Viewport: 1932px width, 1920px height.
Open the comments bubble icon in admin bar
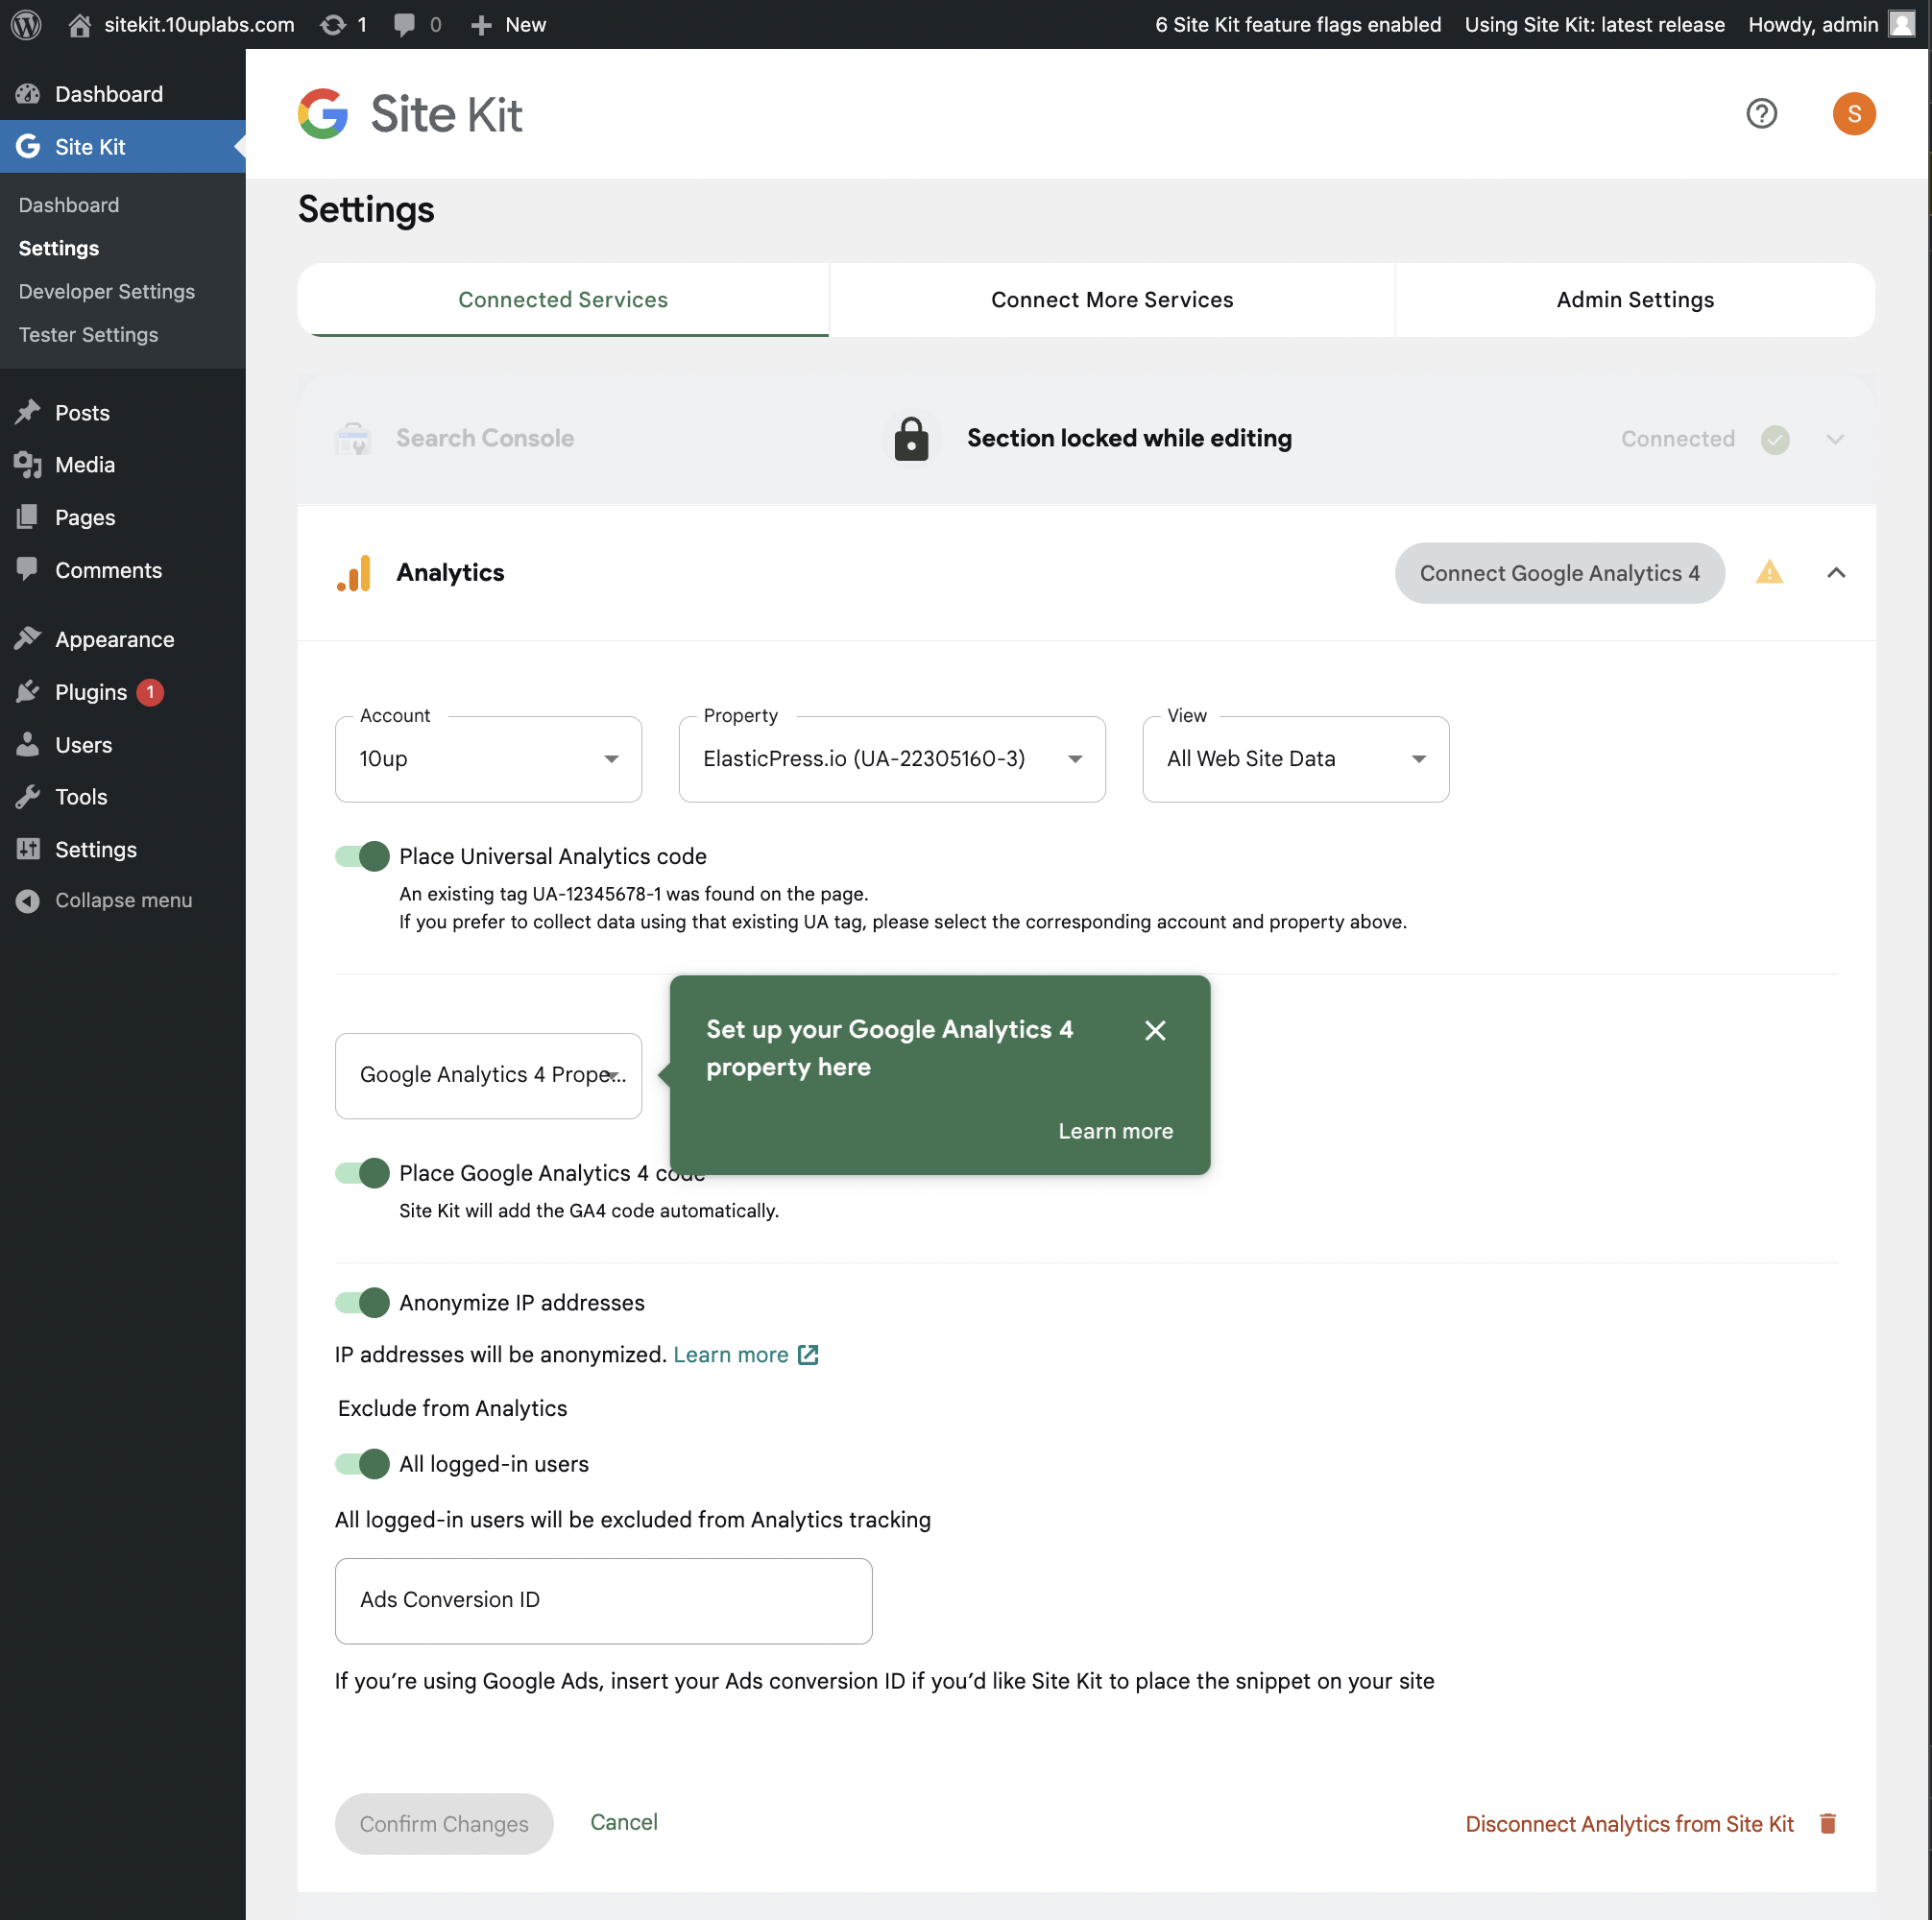pyautogui.click(x=404, y=24)
